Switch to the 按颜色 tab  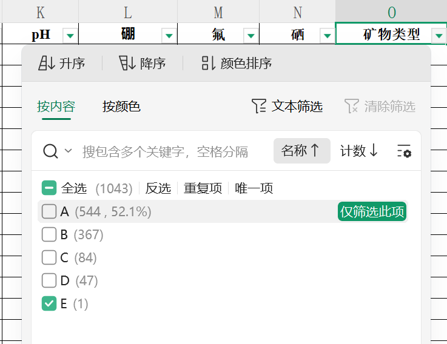click(121, 106)
